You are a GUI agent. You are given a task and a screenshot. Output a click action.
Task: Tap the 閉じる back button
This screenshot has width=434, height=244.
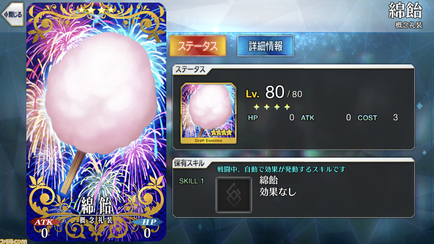click(x=12, y=14)
